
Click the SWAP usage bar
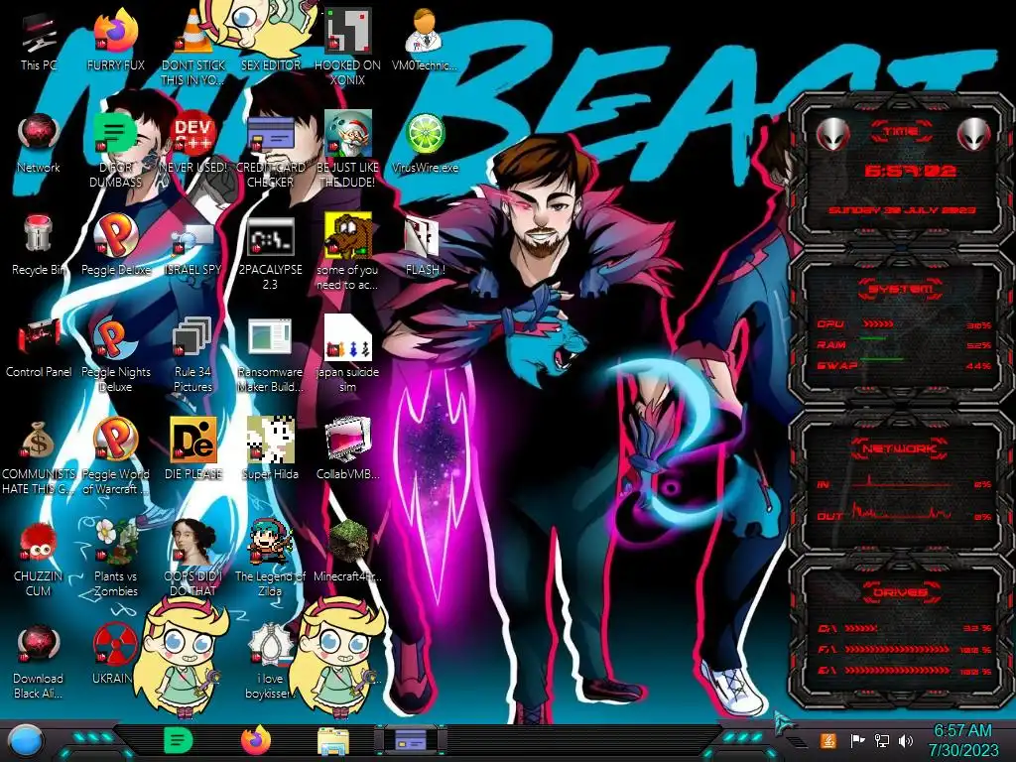882,359
